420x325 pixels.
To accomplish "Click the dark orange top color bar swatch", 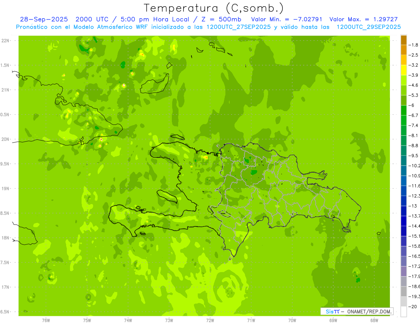I will (404, 40).
